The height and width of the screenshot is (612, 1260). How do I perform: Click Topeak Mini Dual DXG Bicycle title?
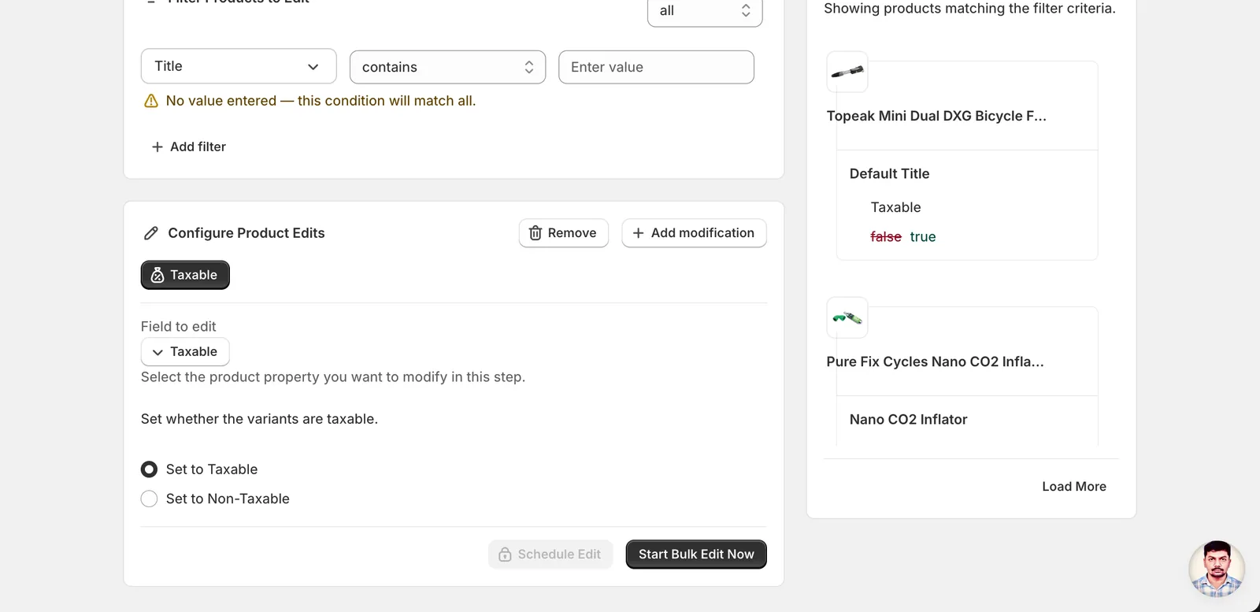coord(936,116)
